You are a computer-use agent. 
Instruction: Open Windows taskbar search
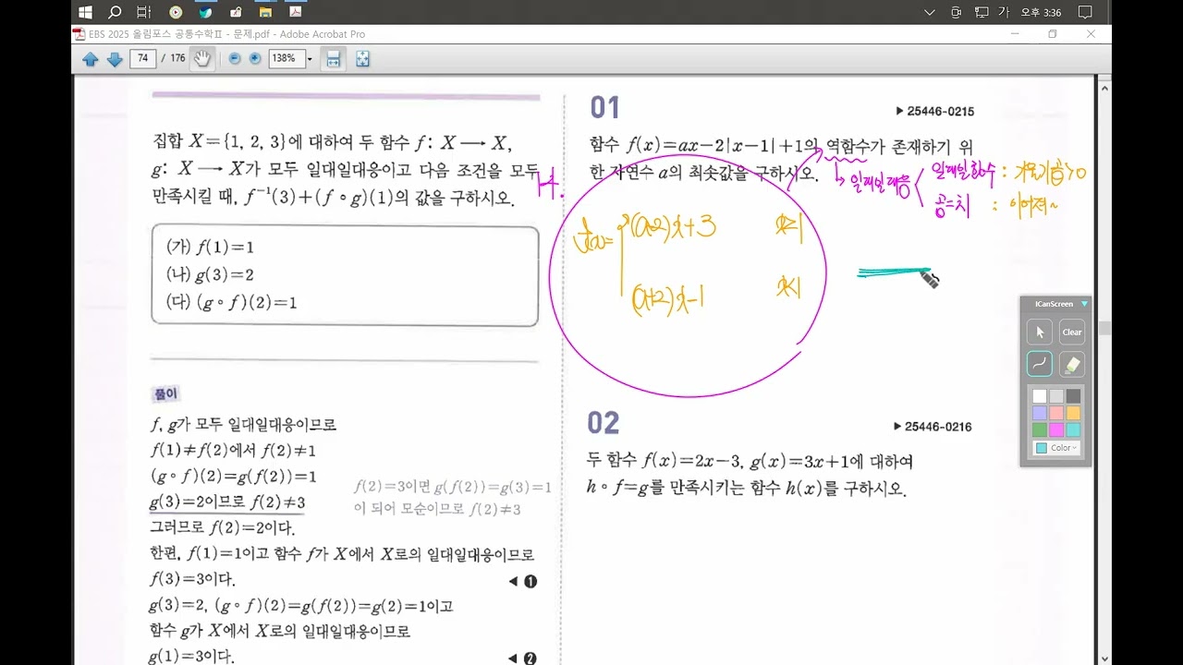pyautogui.click(x=115, y=12)
